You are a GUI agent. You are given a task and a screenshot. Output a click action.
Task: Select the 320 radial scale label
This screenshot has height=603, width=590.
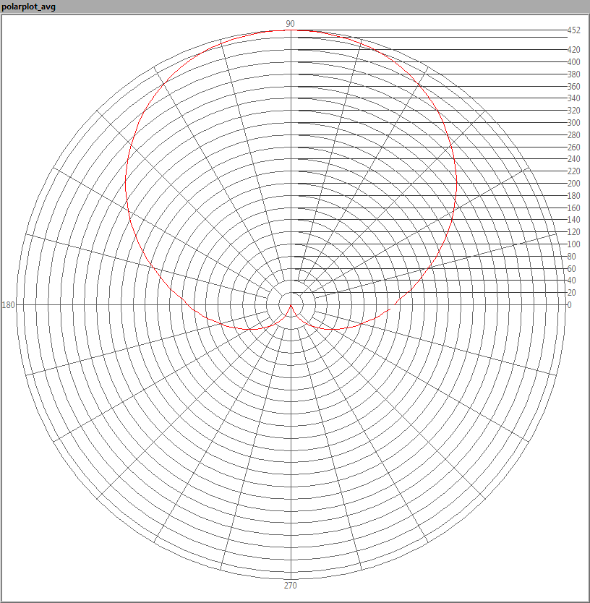coord(573,111)
